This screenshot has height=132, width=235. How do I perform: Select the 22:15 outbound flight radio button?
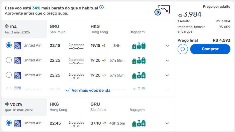point(9,45)
